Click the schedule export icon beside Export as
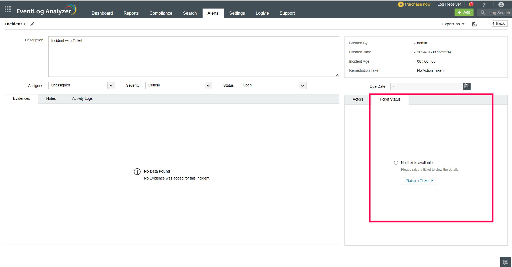Viewport: 512px width, 267px height. (x=474, y=24)
